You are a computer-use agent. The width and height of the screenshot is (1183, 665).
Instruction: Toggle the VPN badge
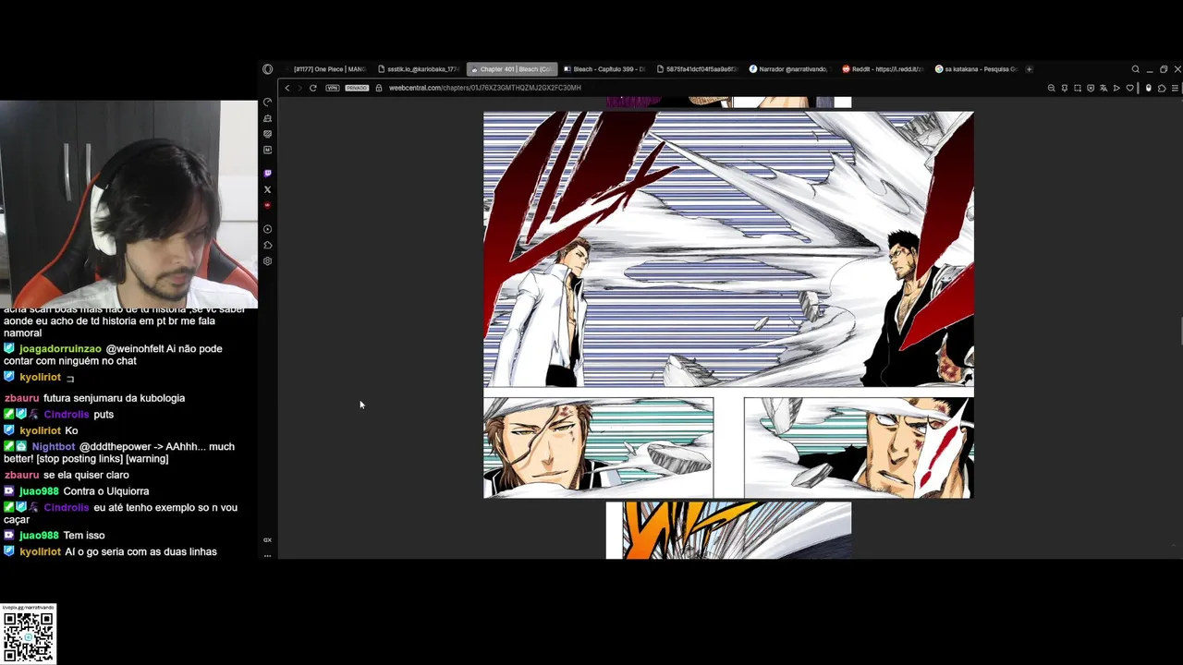coord(333,88)
